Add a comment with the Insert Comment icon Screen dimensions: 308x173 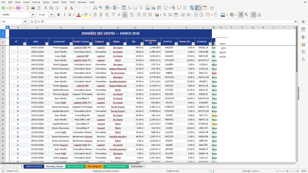(x=179, y=8)
